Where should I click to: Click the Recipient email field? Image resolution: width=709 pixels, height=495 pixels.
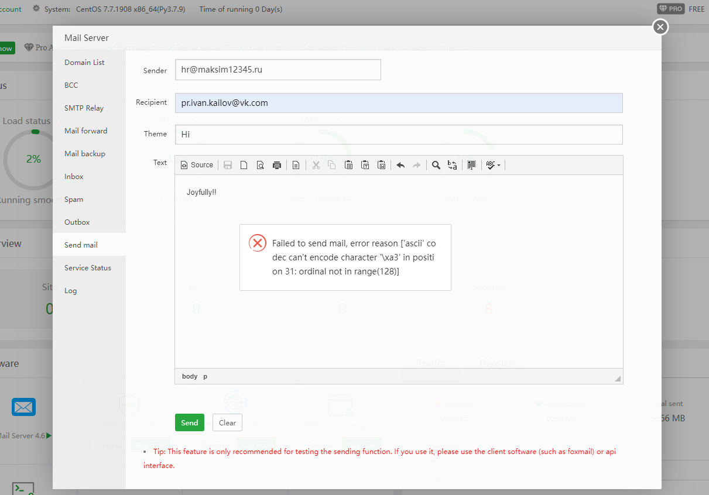(398, 103)
